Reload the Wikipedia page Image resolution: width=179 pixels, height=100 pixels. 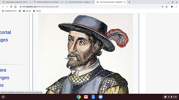pyautogui.click(x=11, y=7)
